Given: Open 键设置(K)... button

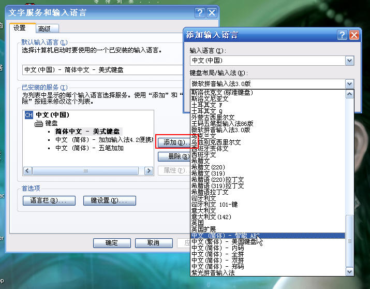Looking at the screenshot, I should pyautogui.click(x=110, y=201).
